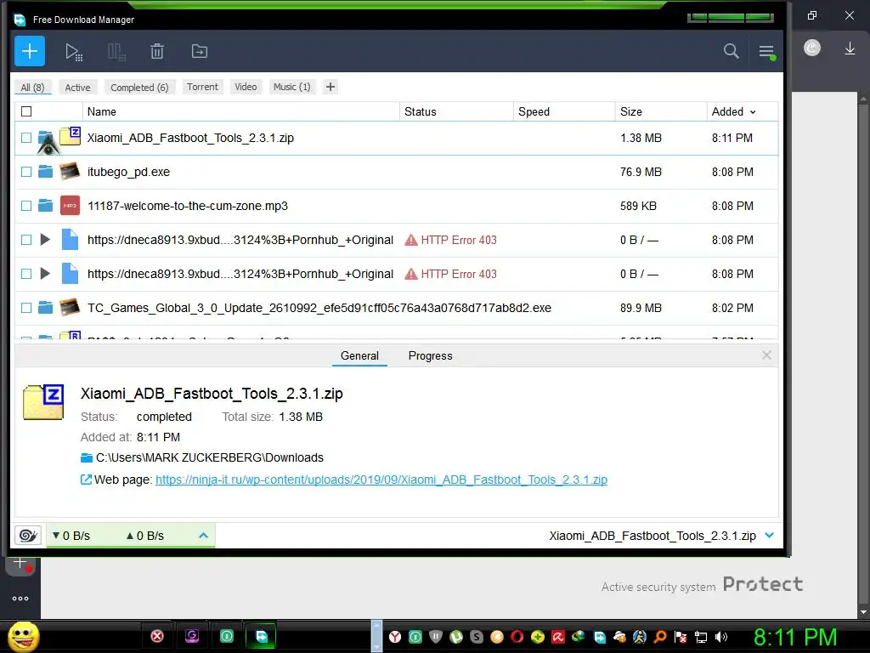The height and width of the screenshot is (653, 870).
Task: Click the red MP3 file type icon
Action: tap(70, 206)
